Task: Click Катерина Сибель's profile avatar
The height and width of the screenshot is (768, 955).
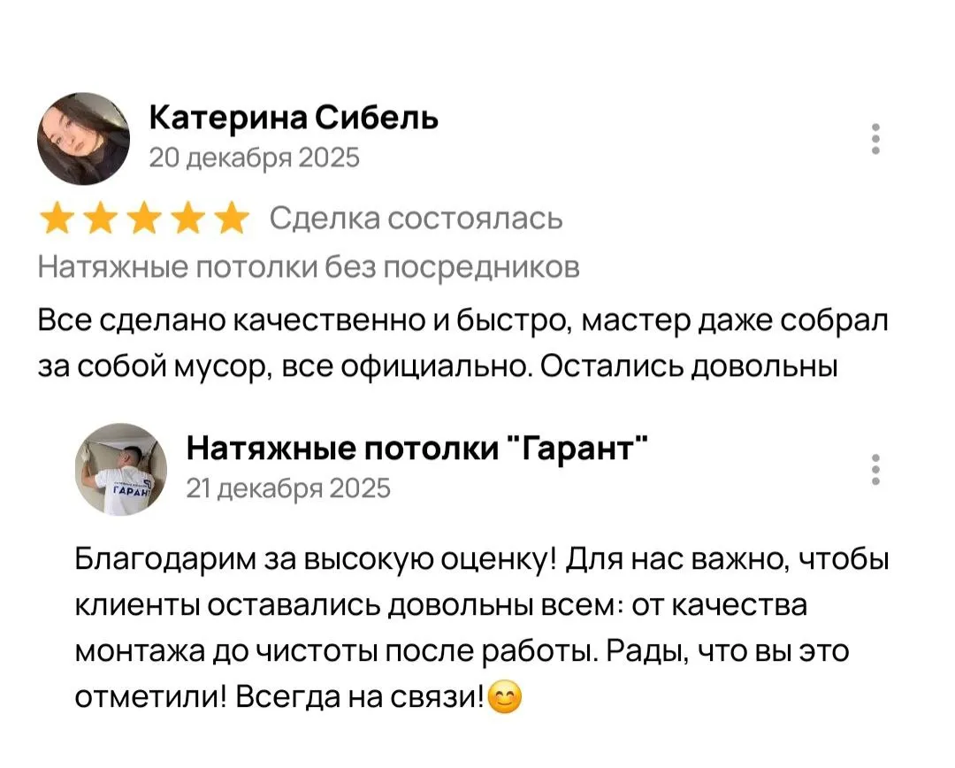Action: [83, 139]
